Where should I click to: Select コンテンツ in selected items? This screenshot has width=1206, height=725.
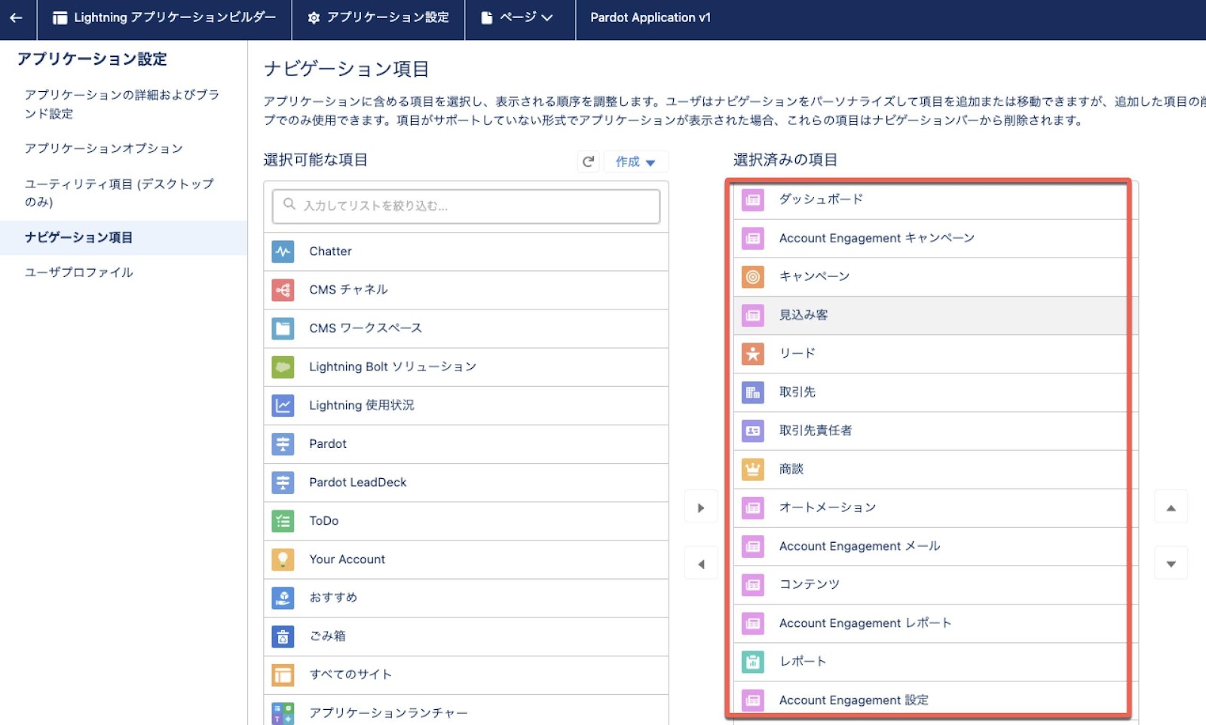(935, 585)
